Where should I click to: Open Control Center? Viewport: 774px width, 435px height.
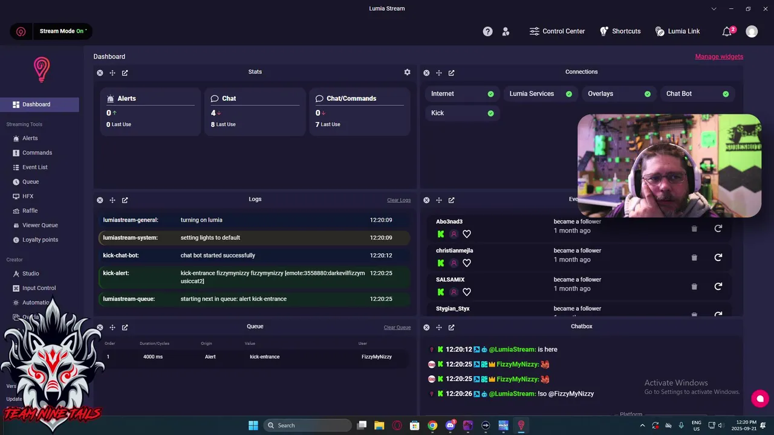(x=557, y=31)
